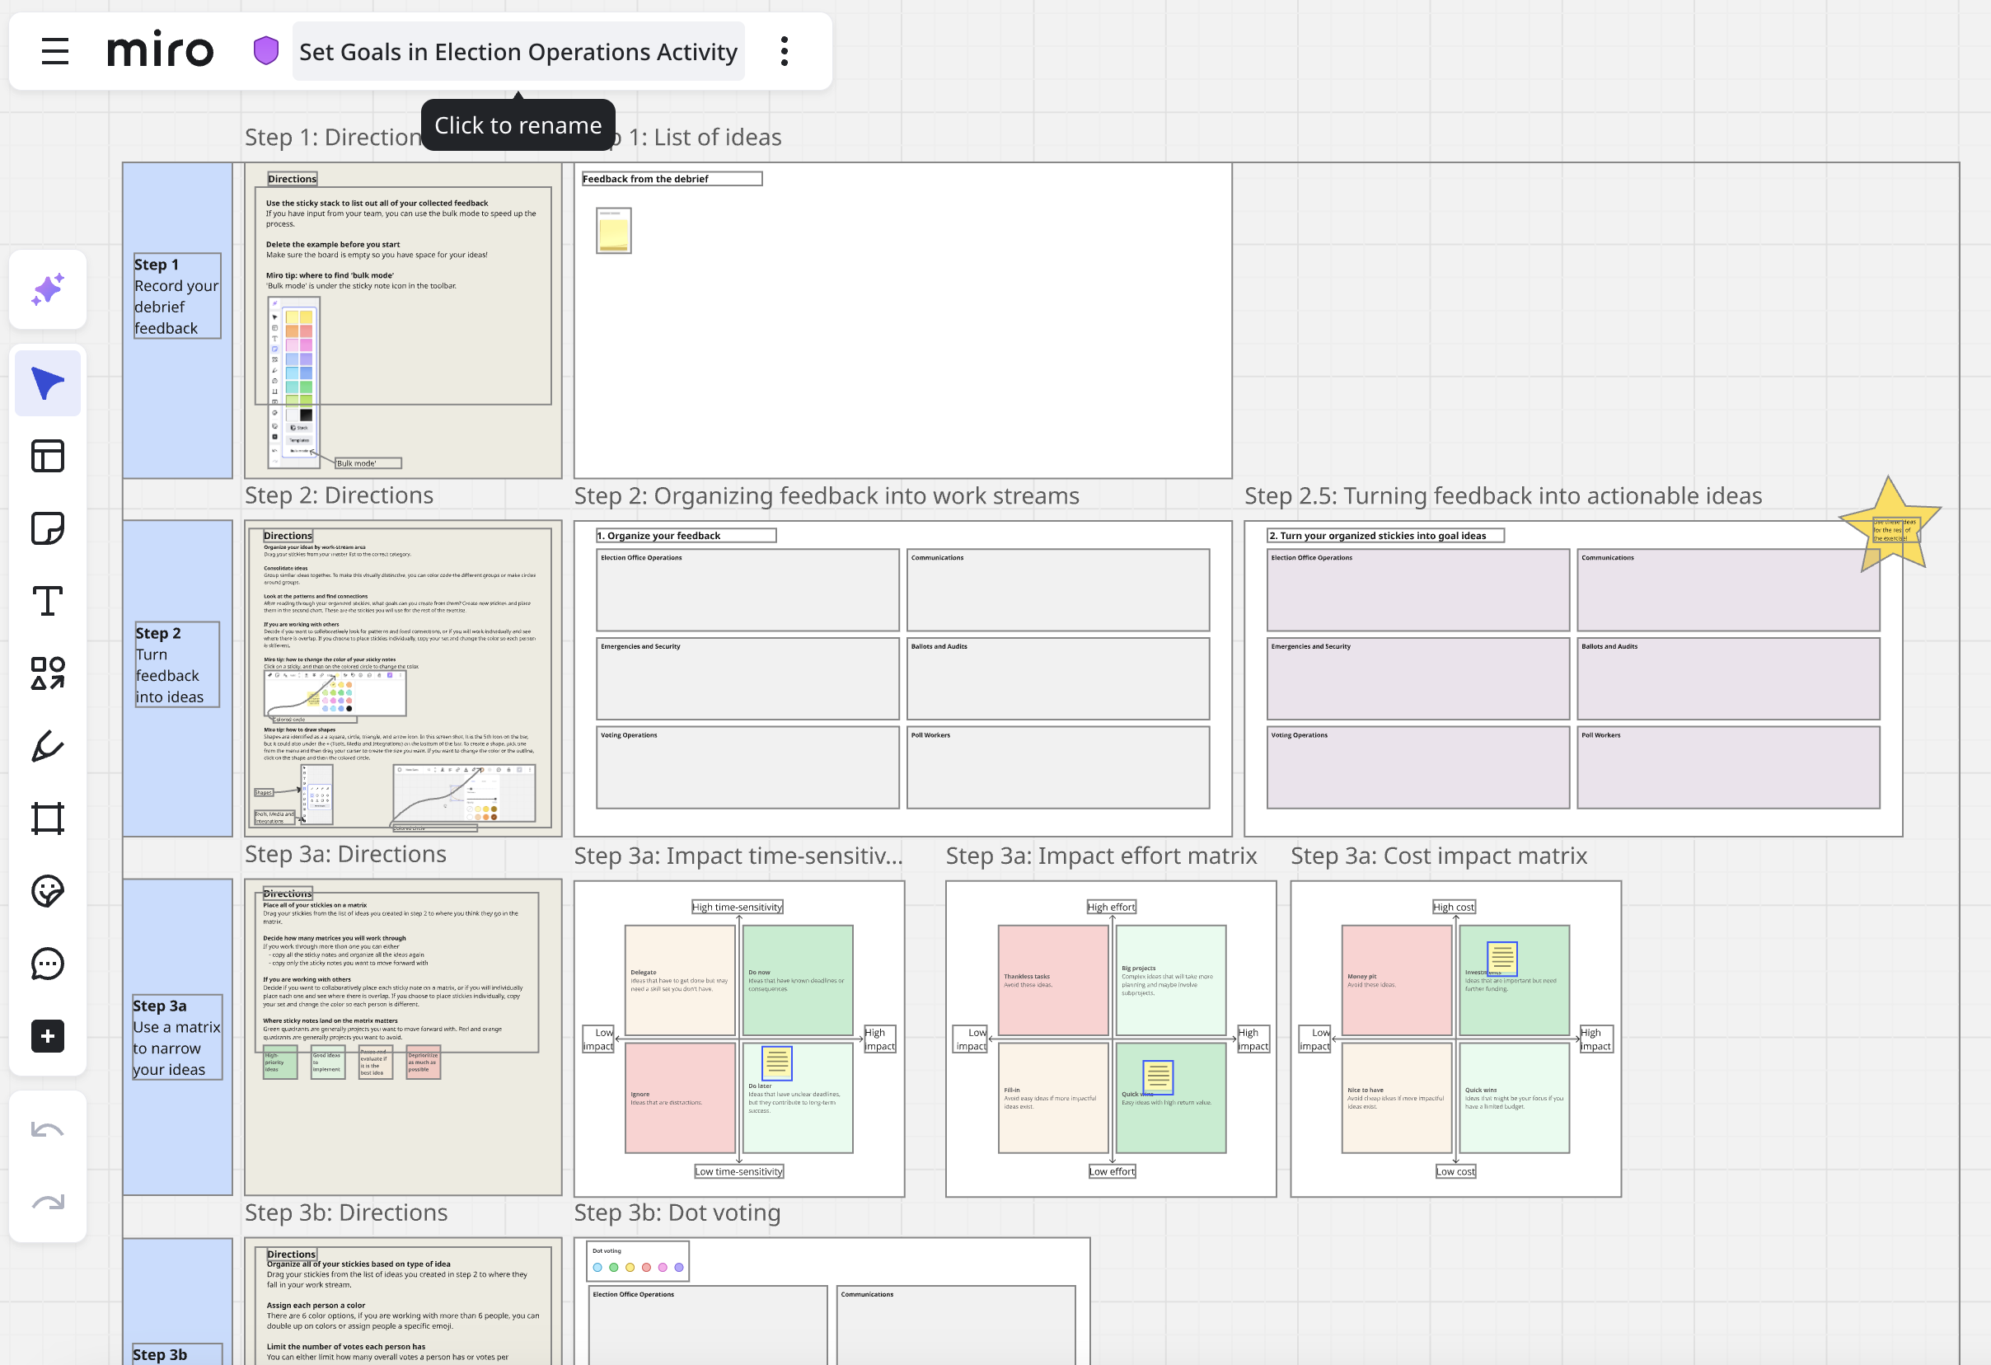Open the board options three-dot menu

[x=784, y=51]
